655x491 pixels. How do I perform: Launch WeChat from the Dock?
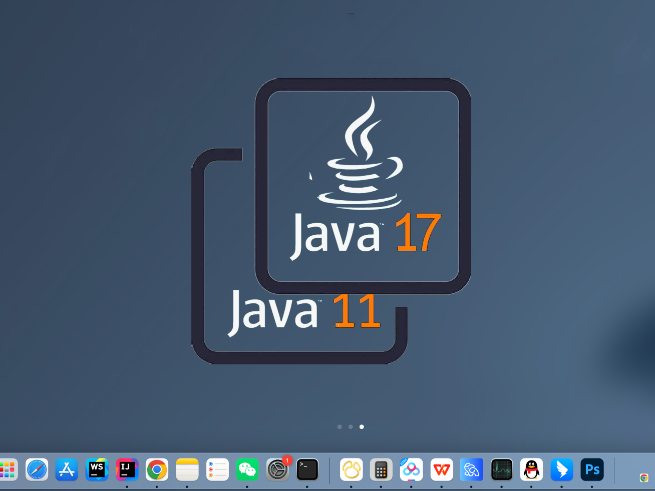point(247,469)
